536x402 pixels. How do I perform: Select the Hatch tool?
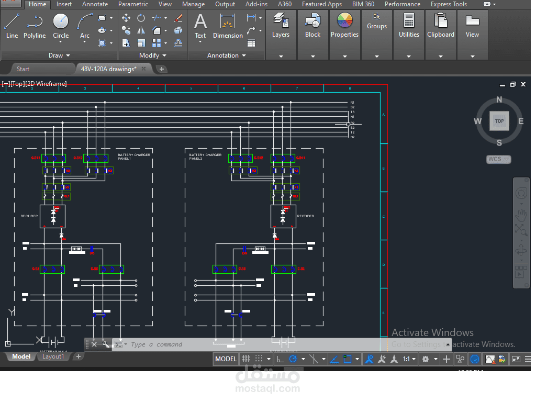click(102, 43)
